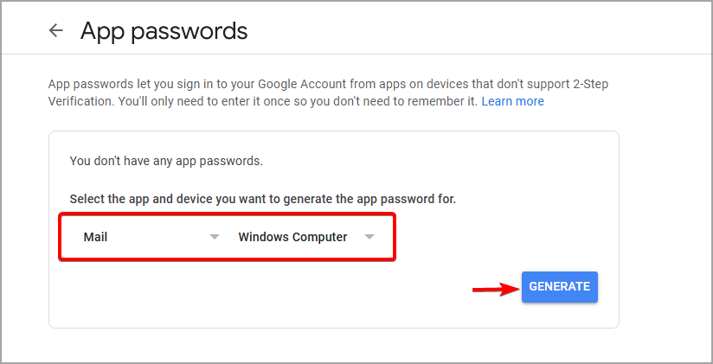This screenshot has width=713, height=364.
Task: Click the "You don't have any app passwords" message
Action: tap(165, 161)
